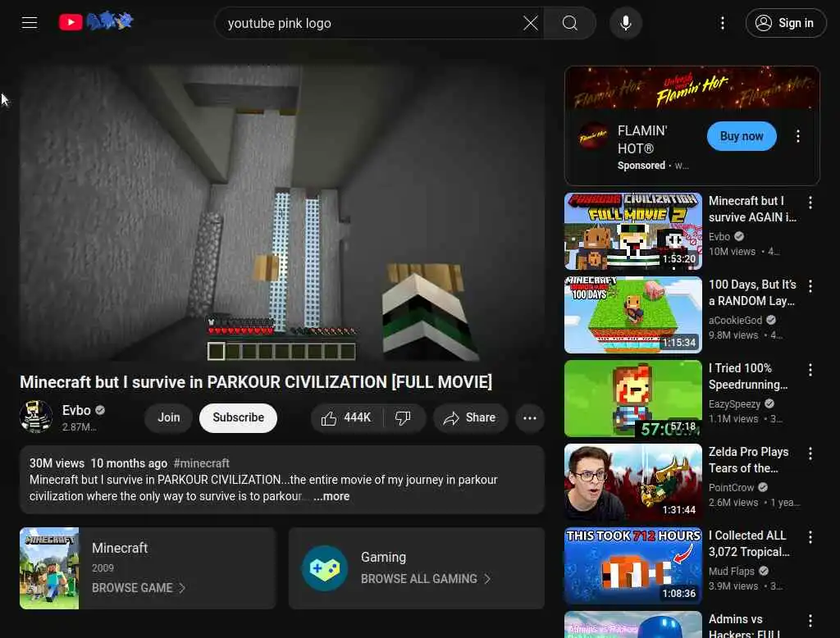Open menu for 'Minecraft but I survive AGAIN'
The image size is (840, 638).
pyautogui.click(x=810, y=203)
